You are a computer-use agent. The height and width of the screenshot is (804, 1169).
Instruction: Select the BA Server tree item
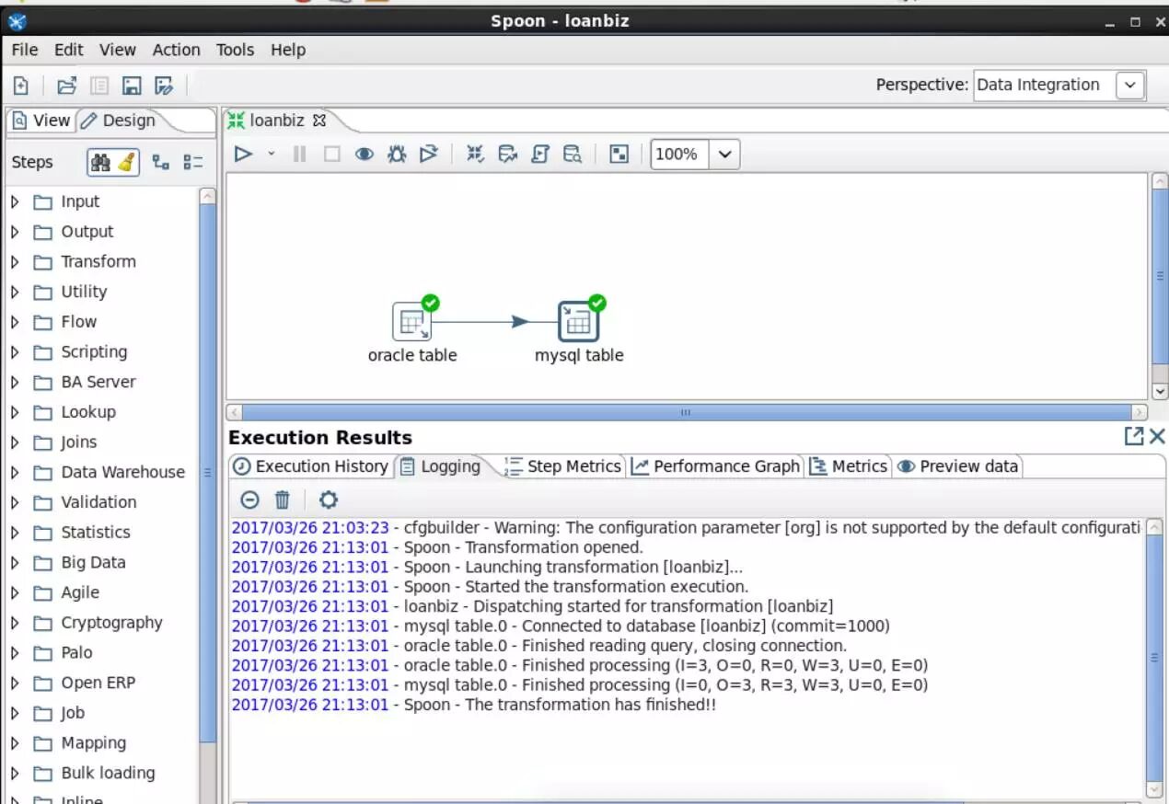[x=98, y=382]
